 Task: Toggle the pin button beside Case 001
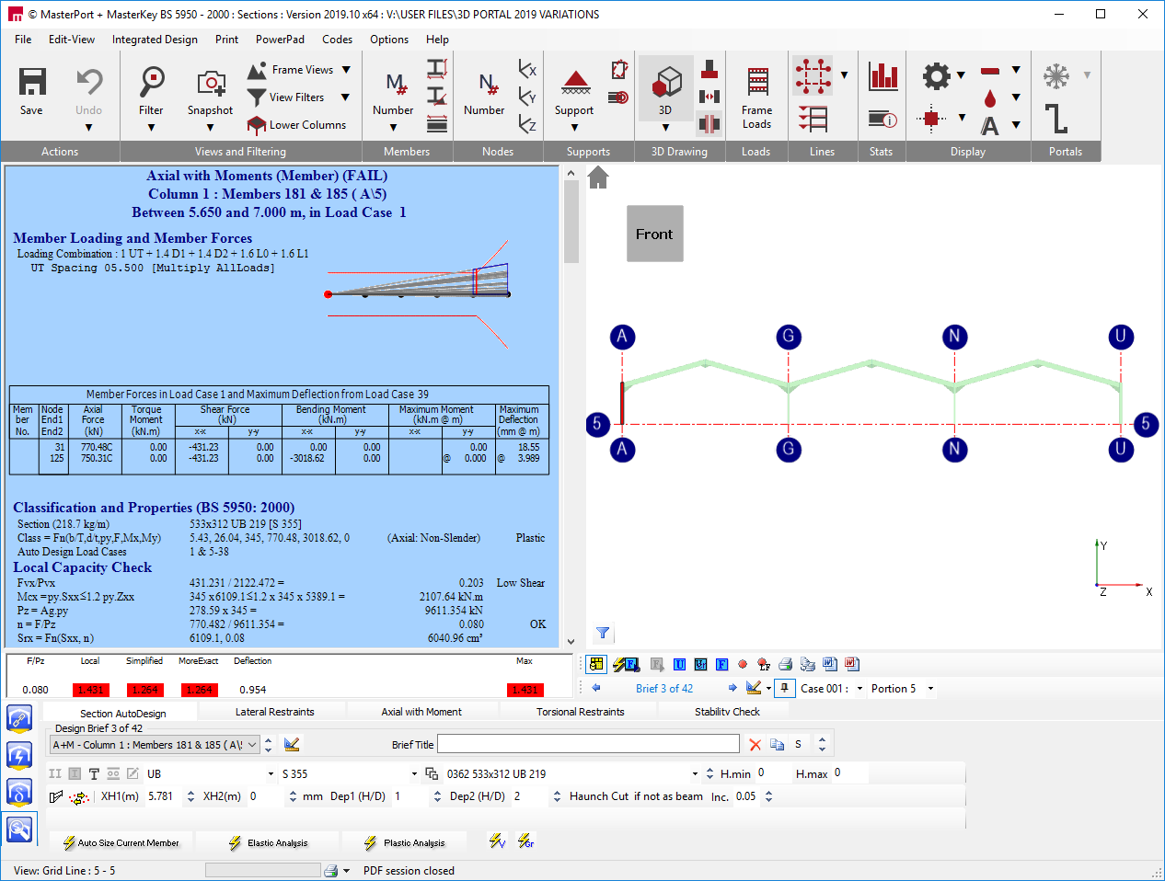(784, 688)
